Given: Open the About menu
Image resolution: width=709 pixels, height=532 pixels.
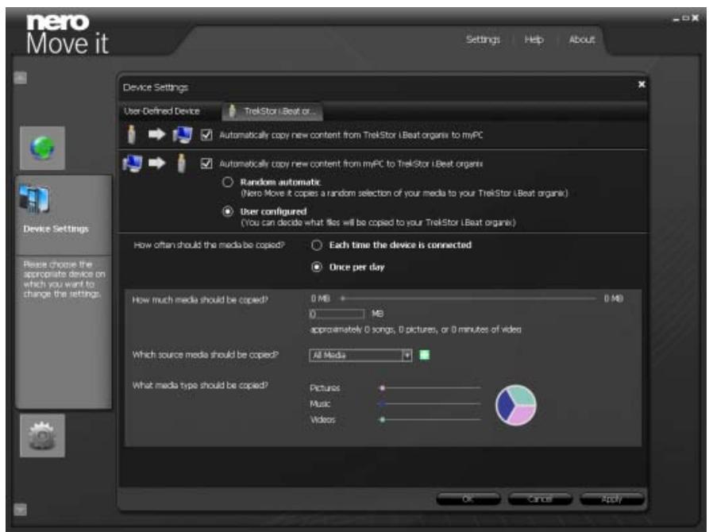Looking at the screenshot, I should (x=582, y=40).
